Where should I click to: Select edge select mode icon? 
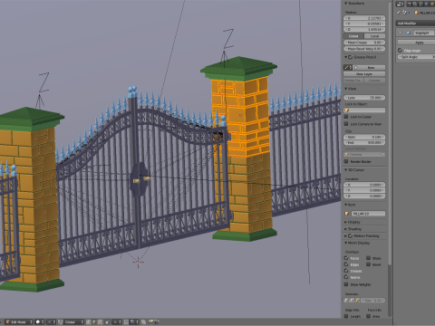click(94, 322)
